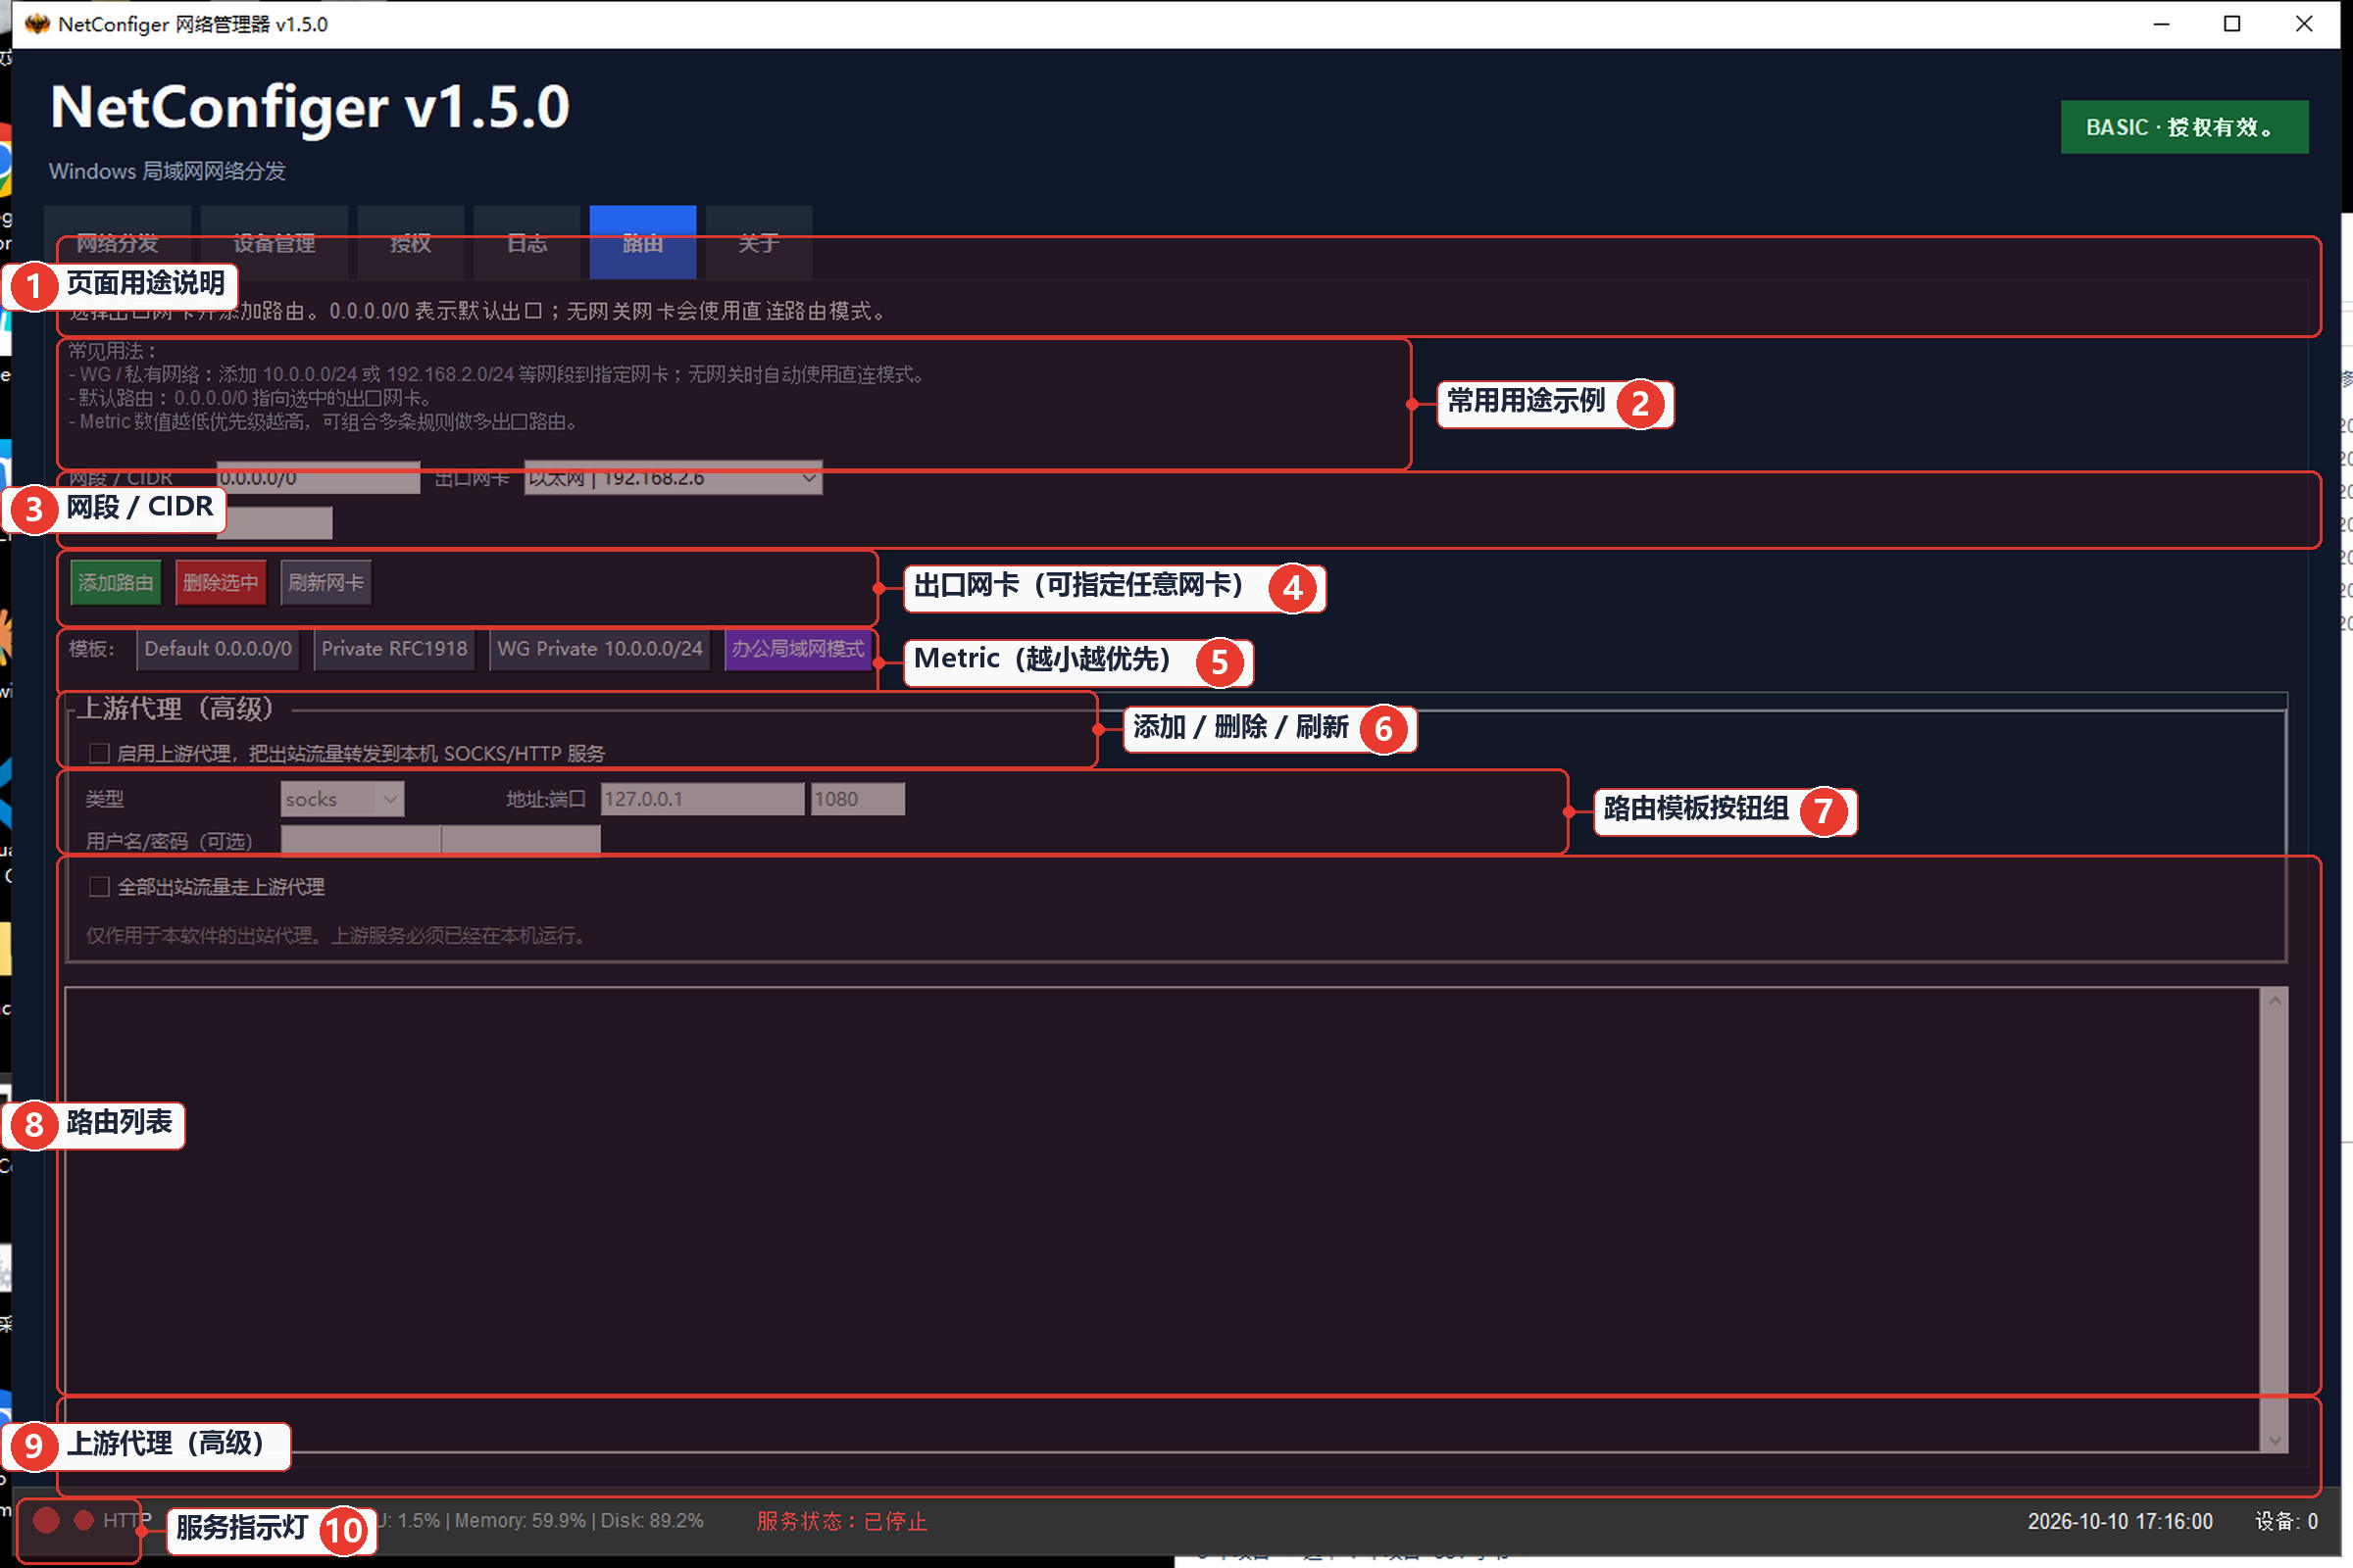Click the NetConfiger app icon in title bar
2353x1568 pixels.
37,23
